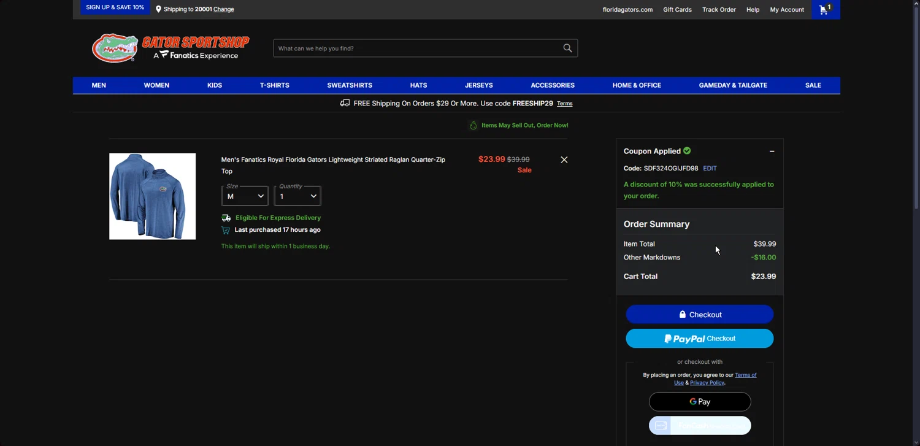
Task: Open the HOME & OFFICE menu
Action: click(637, 85)
